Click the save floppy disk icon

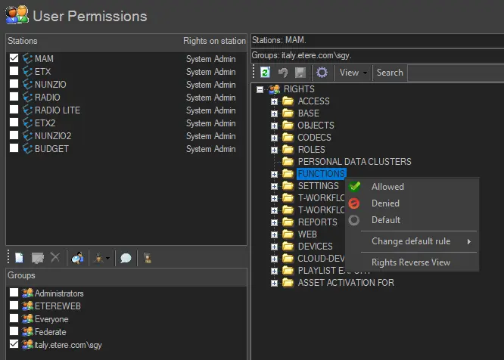[300, 73]
